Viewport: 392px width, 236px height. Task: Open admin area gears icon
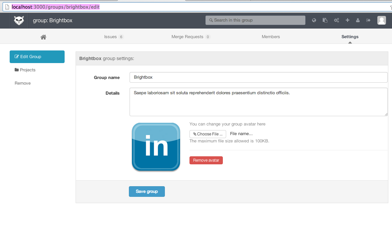click(336, 20)
